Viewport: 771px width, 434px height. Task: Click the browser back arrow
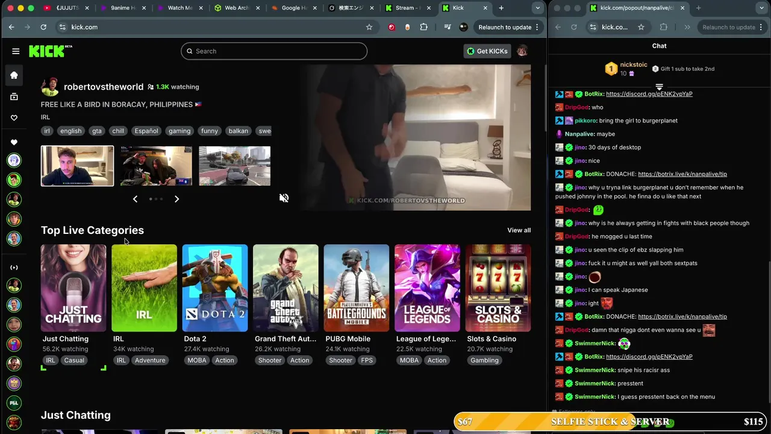click(11, 27)
